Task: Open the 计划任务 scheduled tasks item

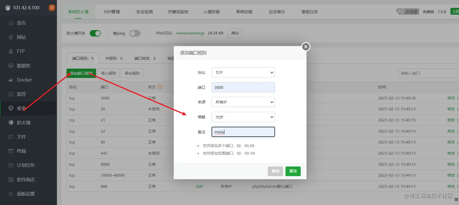Action: (28, 165)
